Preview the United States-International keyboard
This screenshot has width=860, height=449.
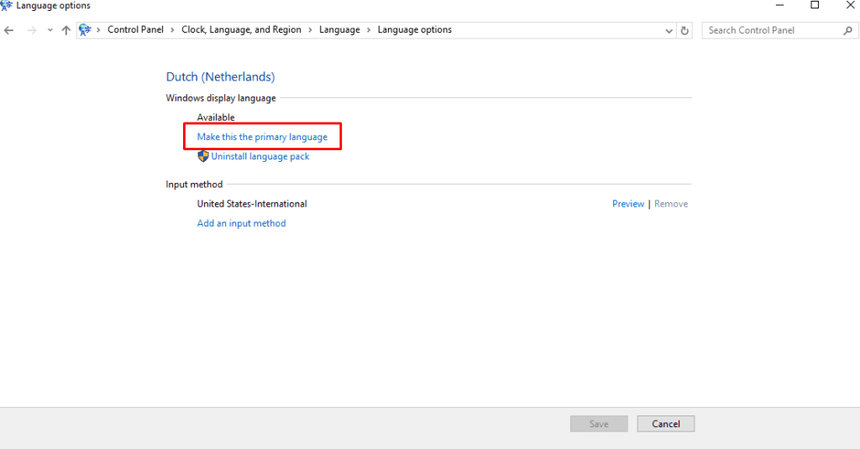coord(628,204)
